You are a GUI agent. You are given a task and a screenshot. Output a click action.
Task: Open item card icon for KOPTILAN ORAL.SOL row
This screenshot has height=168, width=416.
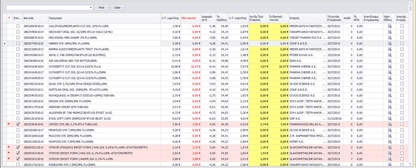(390, 90)
